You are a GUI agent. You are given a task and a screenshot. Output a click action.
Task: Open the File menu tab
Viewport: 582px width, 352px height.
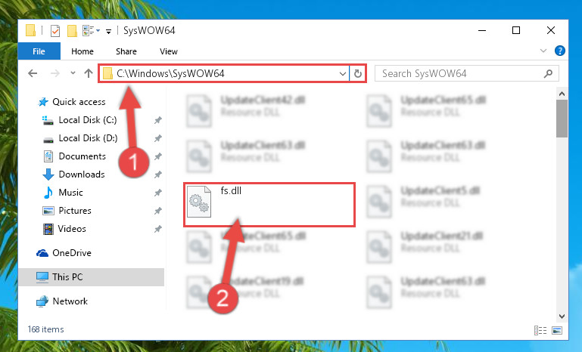click(x=39, y=51)
